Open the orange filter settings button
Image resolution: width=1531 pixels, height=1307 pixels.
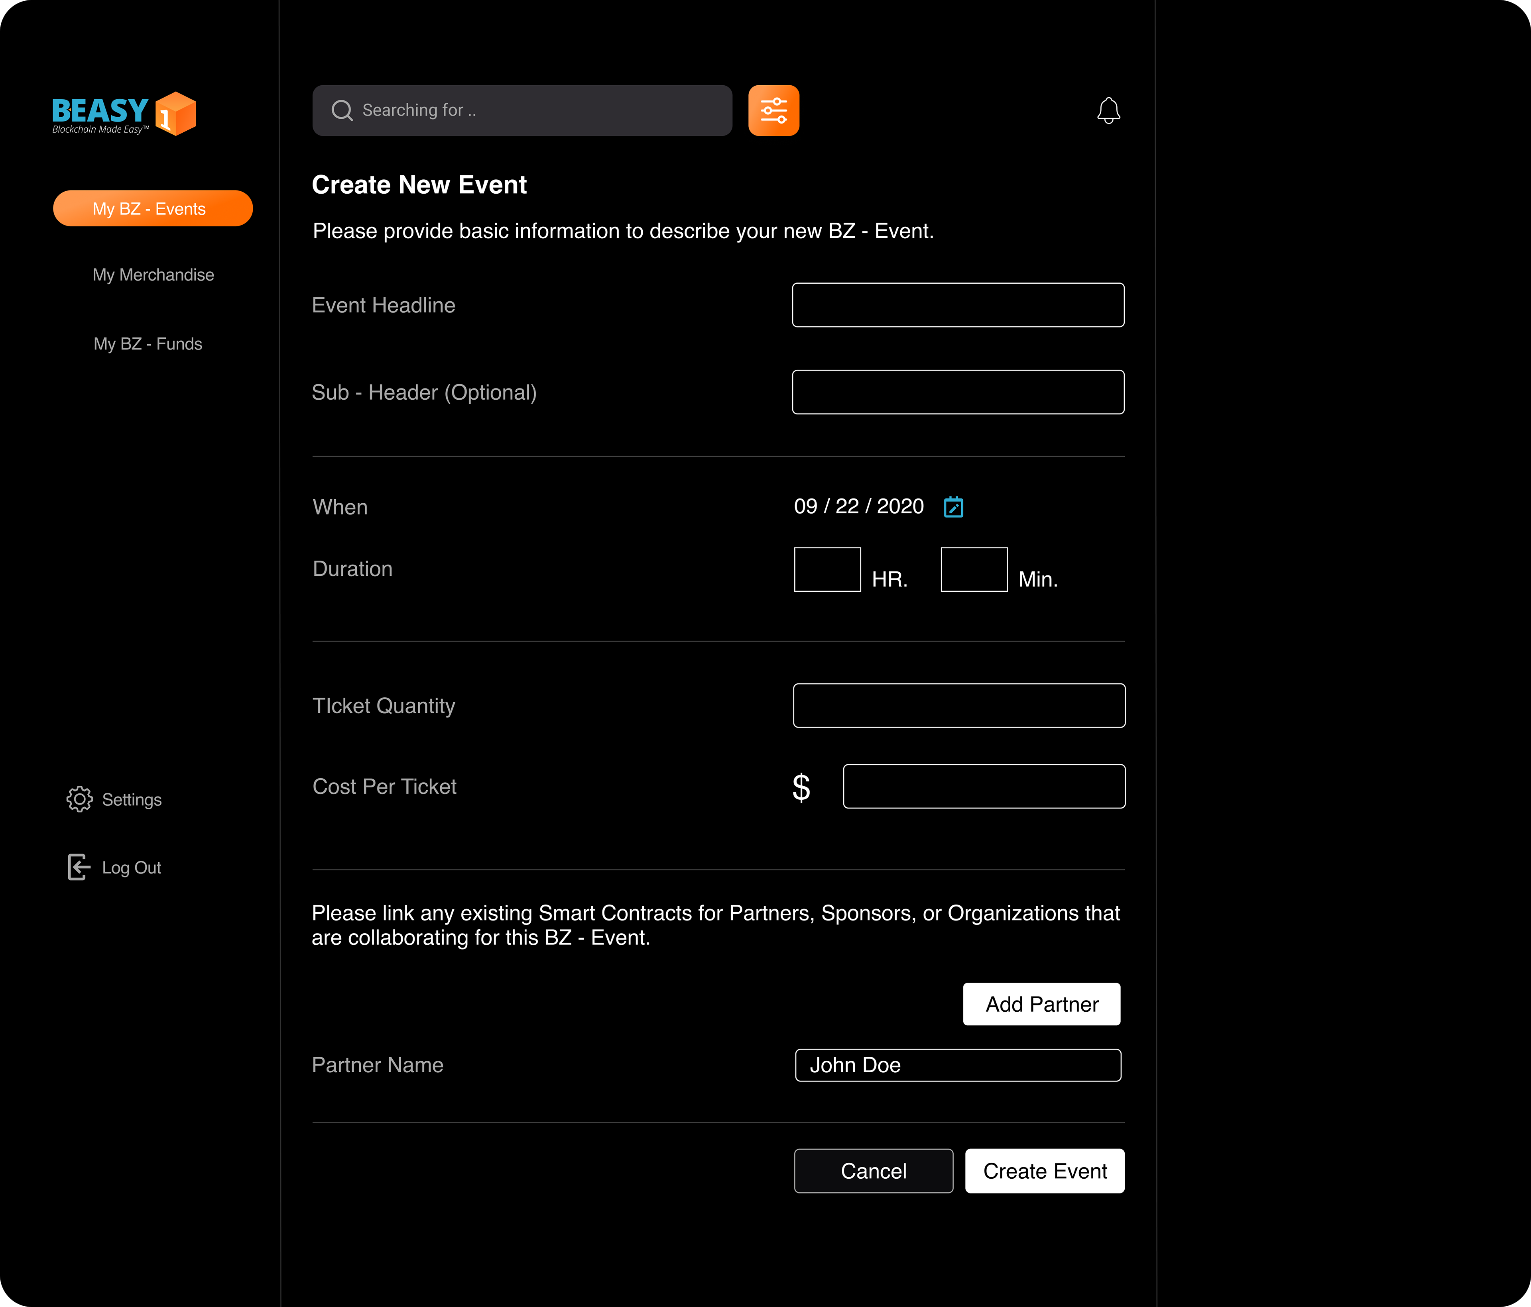point(773,110)
